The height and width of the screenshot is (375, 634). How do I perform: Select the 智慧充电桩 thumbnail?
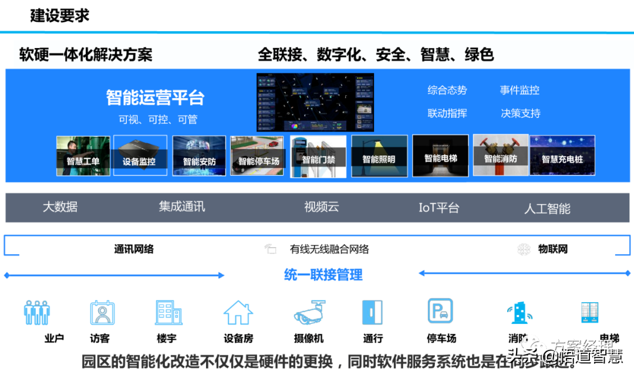coord(562,156)
